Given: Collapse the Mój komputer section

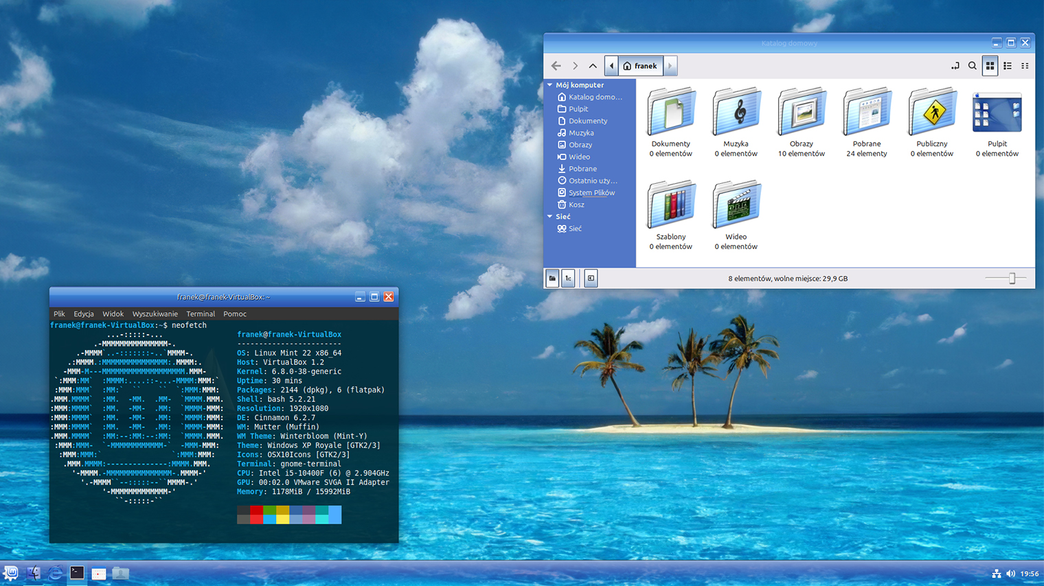Looking at the screenshot, I should [x=550, y=85].
